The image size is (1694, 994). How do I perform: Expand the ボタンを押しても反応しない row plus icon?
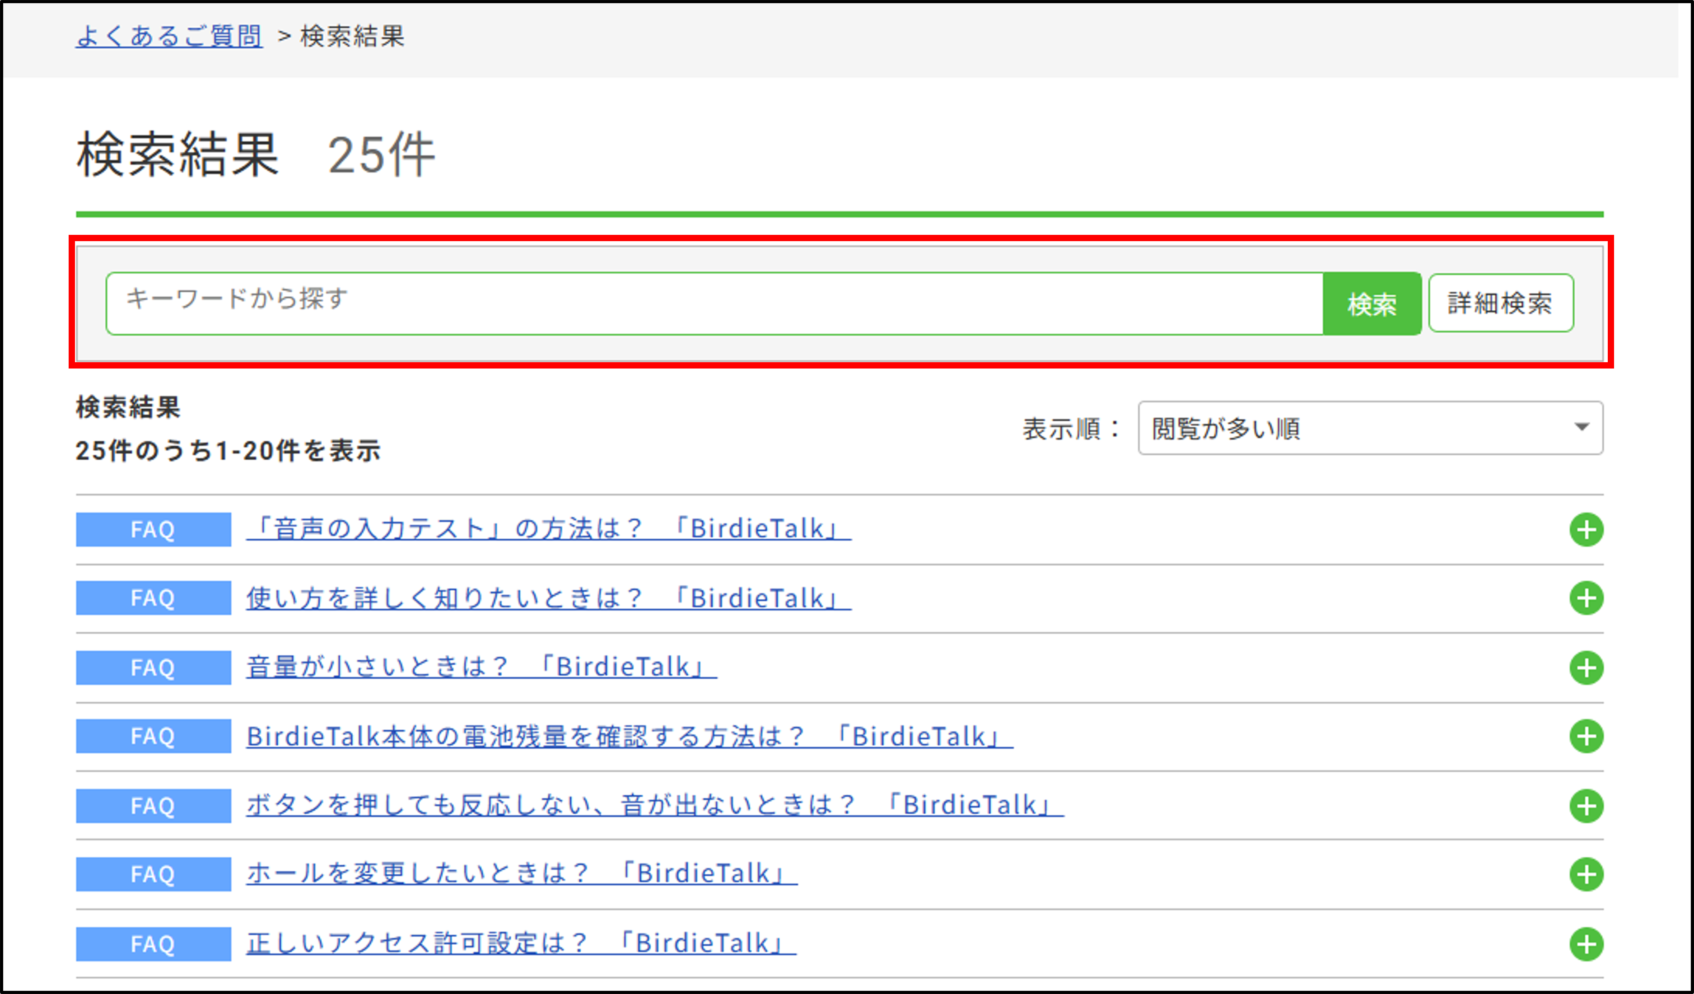pyautogui.click(x=1587, y=806)
